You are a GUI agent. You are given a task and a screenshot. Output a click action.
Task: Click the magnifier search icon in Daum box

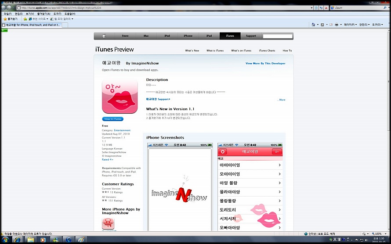[385, 8]
